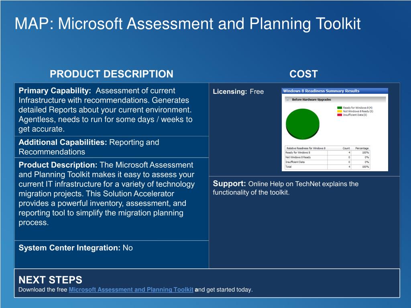Viewport: 411px width, 308px height.
Task: Click the Ready for Windows 8 table row label
Action: click(298, 153)
